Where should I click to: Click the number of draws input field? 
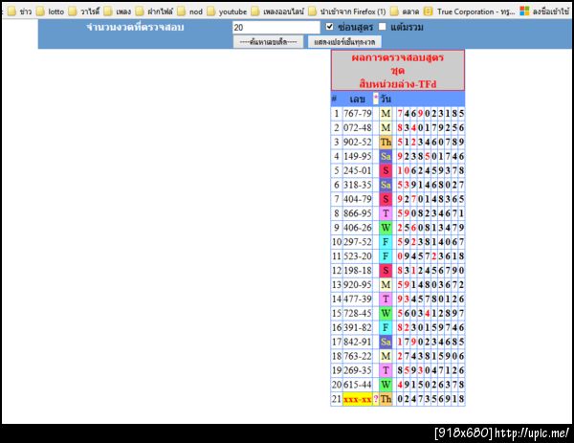[276, 27]
